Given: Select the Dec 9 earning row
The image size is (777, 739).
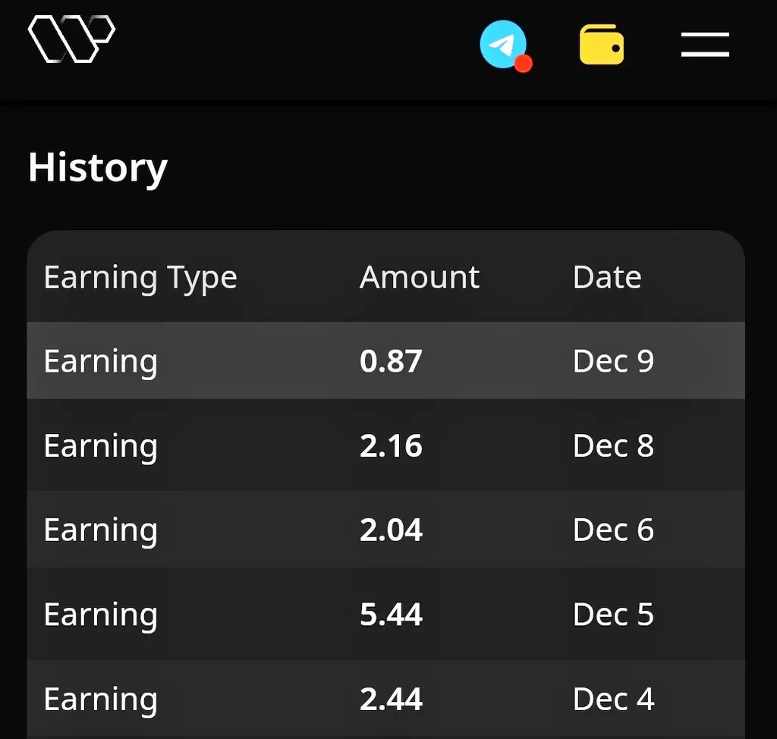Looking at the screenshot, I should (x=385, y=360).
